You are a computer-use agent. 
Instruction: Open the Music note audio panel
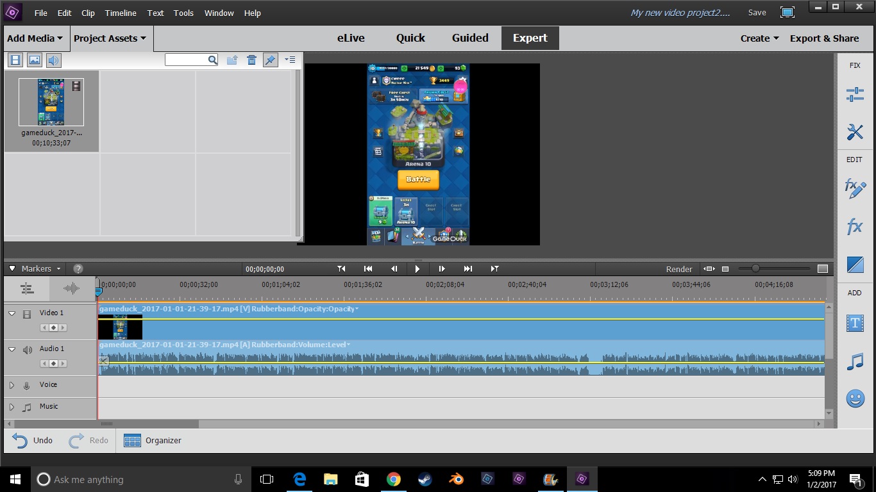coord(855,362)
